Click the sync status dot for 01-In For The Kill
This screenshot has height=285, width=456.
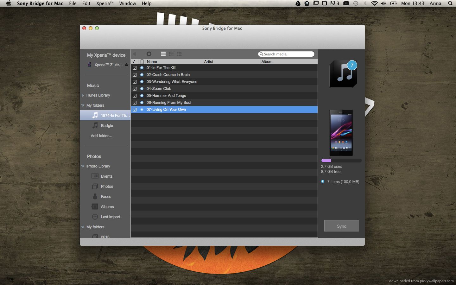tap(142, 68)
